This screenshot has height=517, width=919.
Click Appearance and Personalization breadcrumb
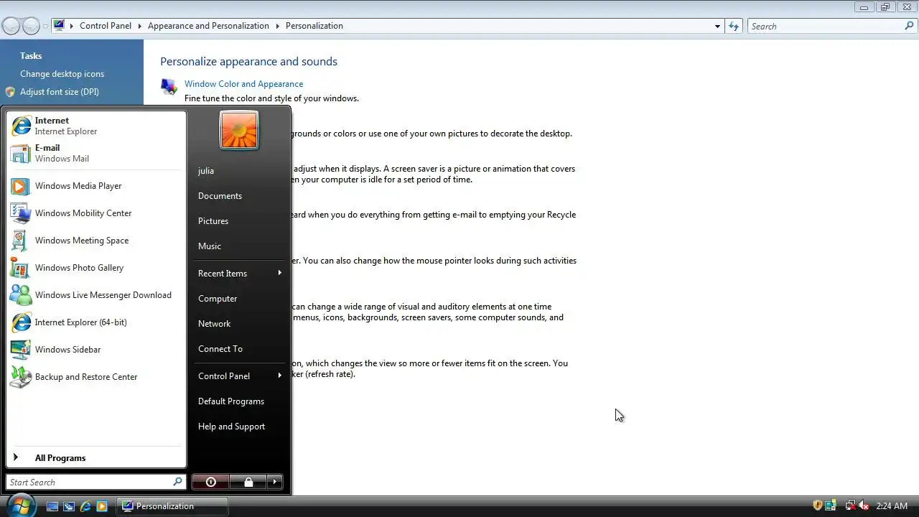point(208,26)
